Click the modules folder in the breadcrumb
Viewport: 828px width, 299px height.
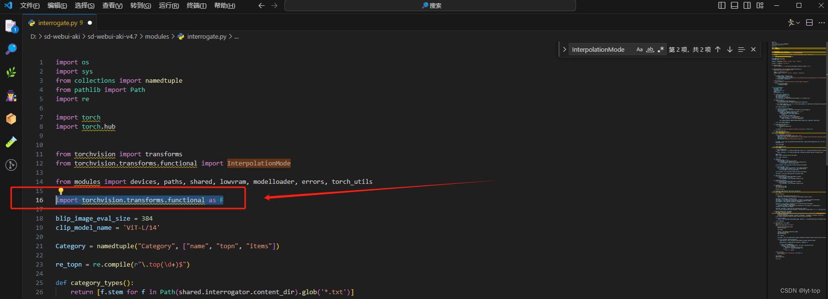point(157,36)
